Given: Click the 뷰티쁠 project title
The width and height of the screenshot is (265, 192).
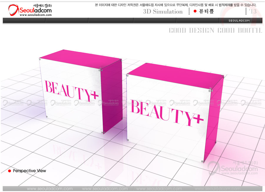Looking at the screenshot, I should [206, 12].
